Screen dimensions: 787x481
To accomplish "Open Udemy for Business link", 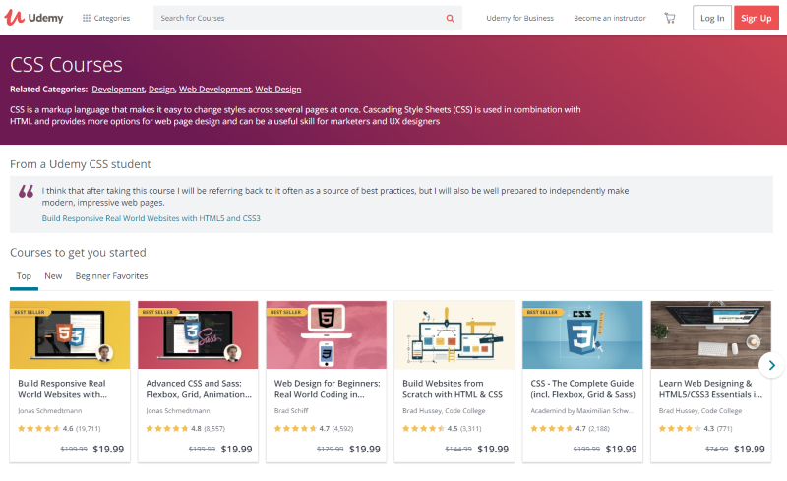I will point(519,18).
